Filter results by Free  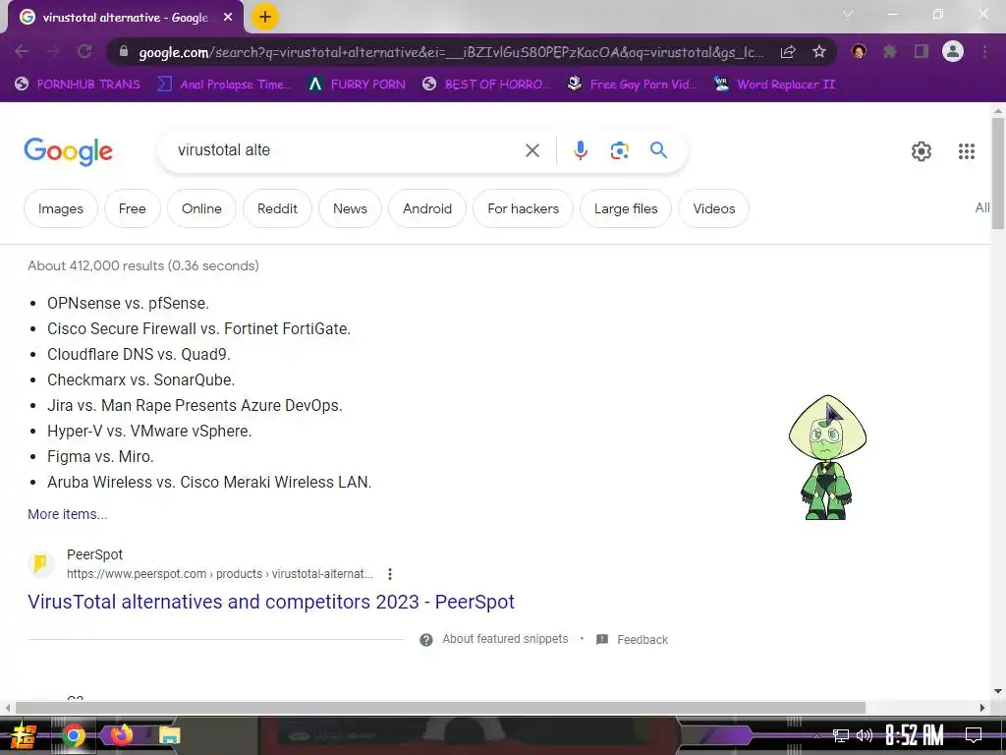(x=133, y=208)
